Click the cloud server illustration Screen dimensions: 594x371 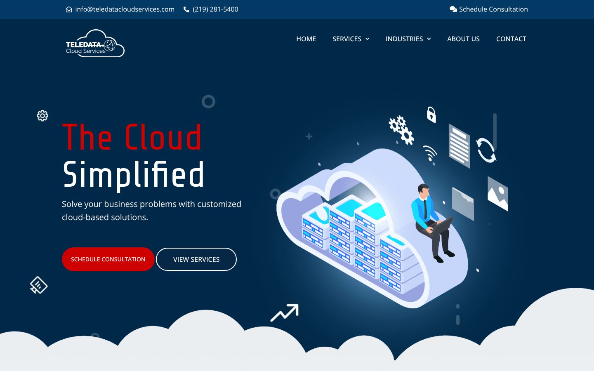click(372, 229)
